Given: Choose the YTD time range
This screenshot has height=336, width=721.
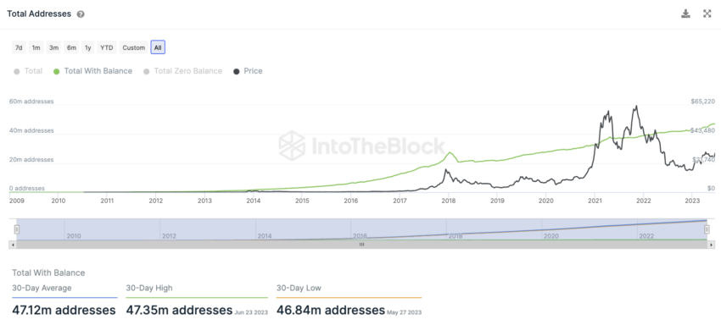Looking at the screenshot, I should click(107, 47).
